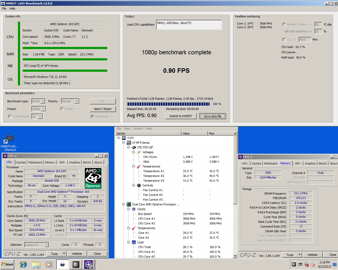Open Start menu

[x=7, y=264]
